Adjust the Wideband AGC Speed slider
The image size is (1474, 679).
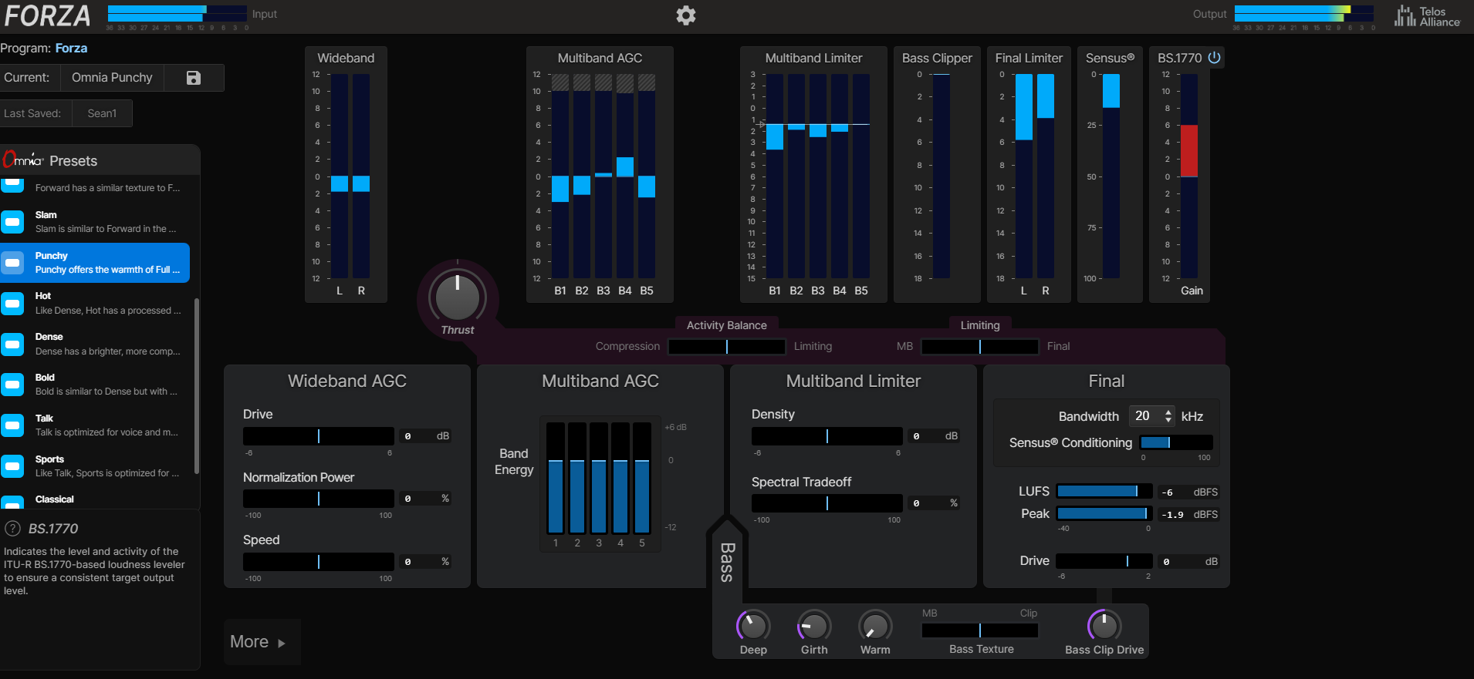[x=319, y=562]
